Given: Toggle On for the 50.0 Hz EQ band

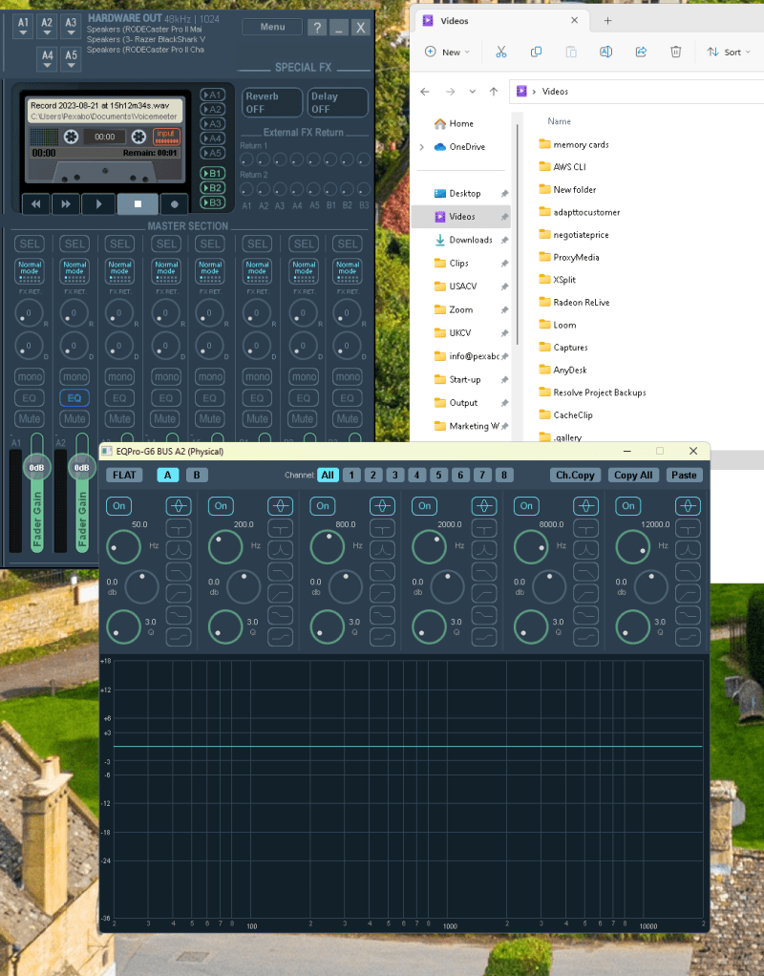Looking at the screenshot, I should coord(119,505).
